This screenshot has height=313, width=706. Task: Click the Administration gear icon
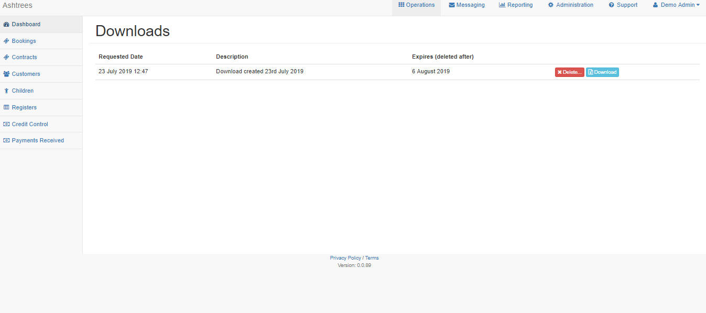(x=551, y=5)
